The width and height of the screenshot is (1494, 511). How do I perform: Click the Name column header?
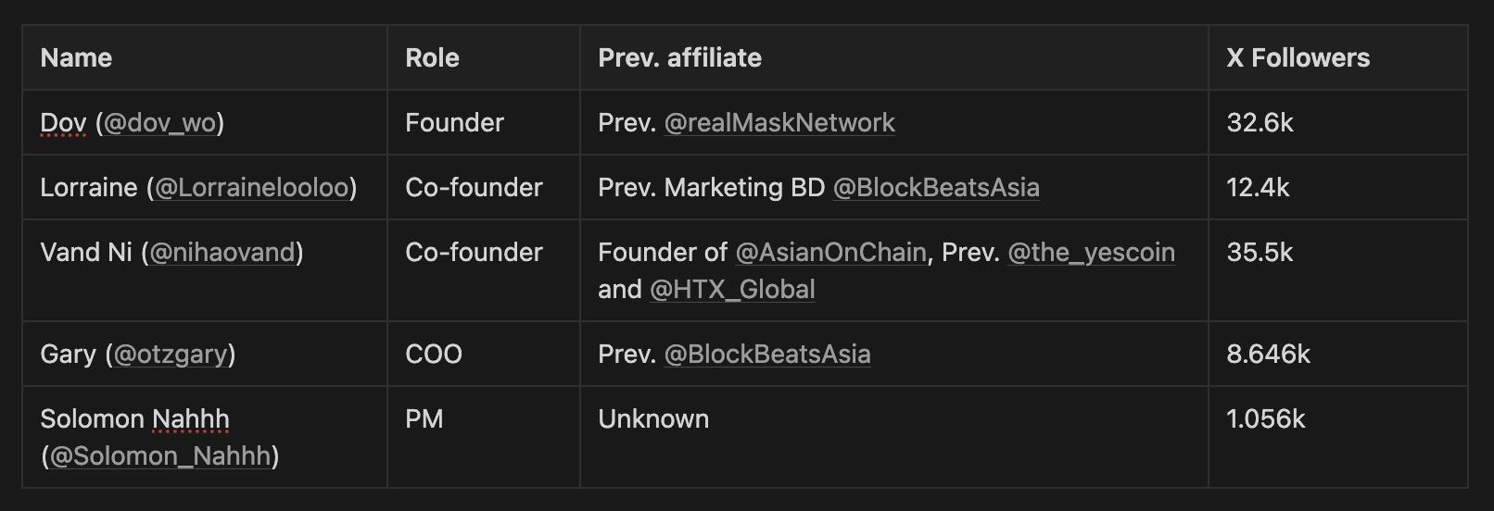76,58
